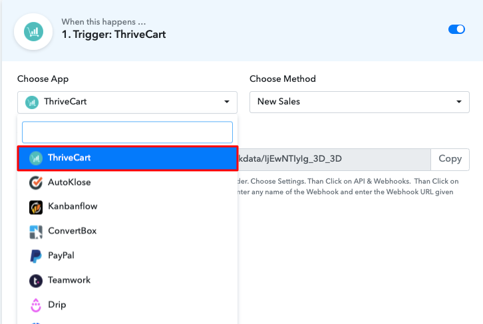Image resolution: width=483 pixels, height=324 pixels.
Task: Open the Choose App dropdown showing ThriveCart
Action: pos(127,102)
